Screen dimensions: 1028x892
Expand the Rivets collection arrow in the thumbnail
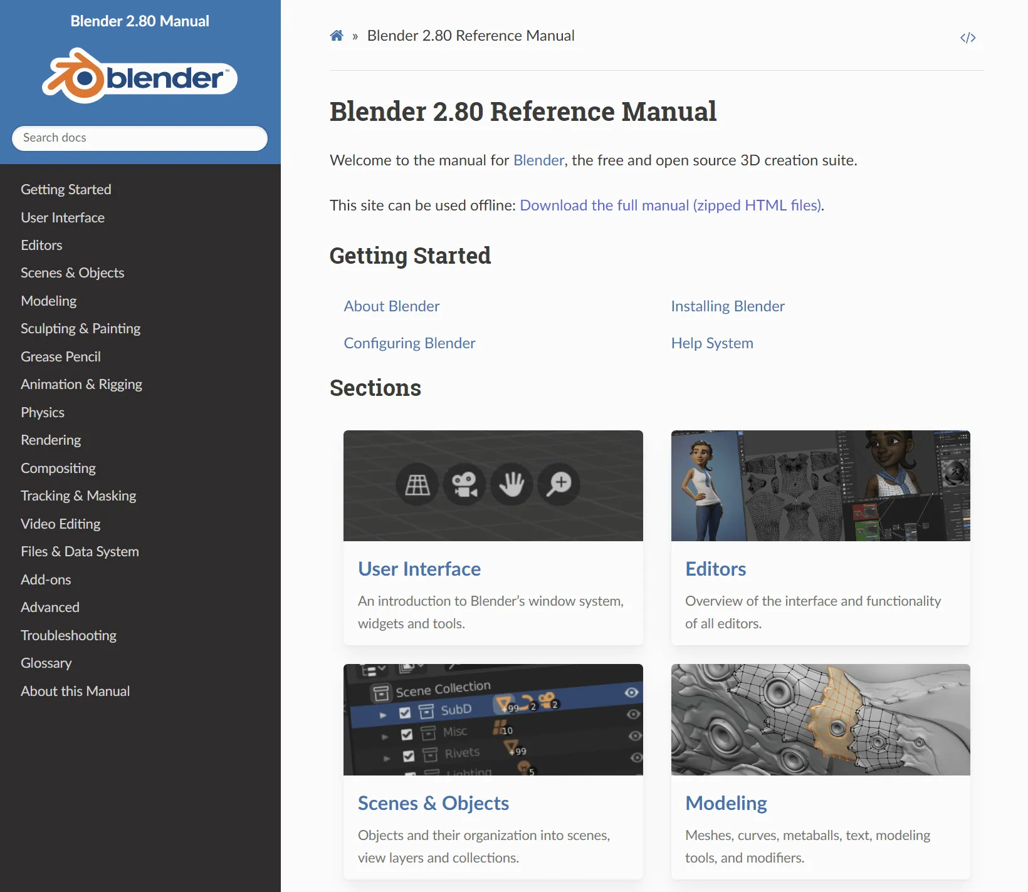point(387,758)
